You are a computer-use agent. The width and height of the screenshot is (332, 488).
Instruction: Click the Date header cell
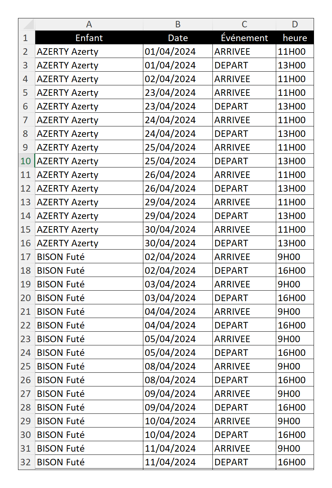pos(178,38)
